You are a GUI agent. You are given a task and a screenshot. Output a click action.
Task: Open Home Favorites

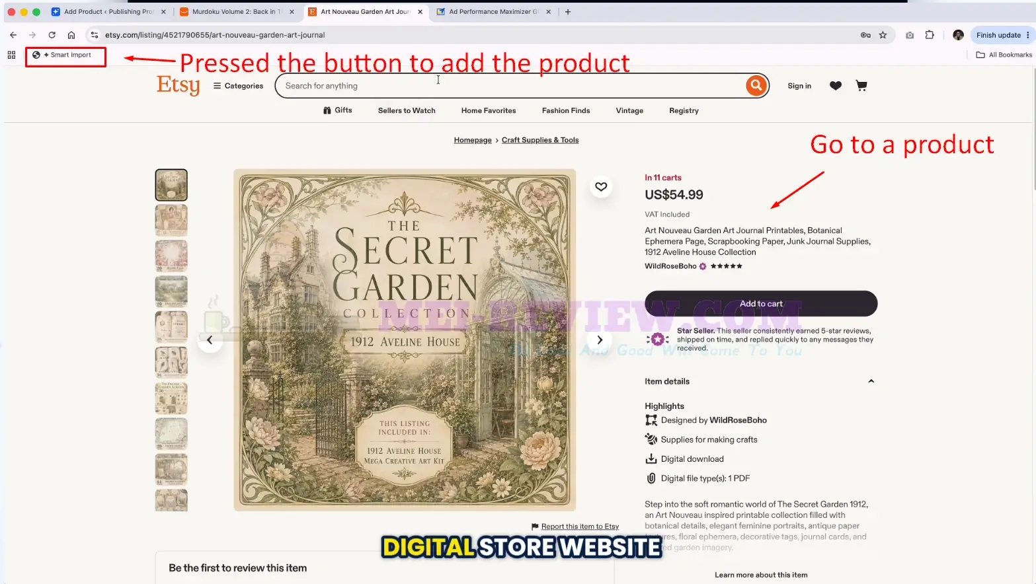click(x=489, y=110)
